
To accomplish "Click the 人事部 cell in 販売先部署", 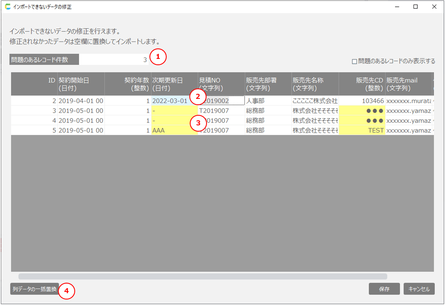I will (x=268, y=101).
